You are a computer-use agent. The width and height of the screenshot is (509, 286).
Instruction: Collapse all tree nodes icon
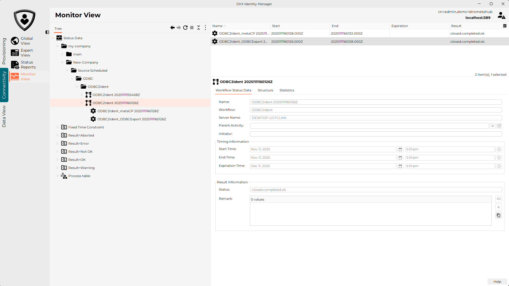tap(199, 28)
